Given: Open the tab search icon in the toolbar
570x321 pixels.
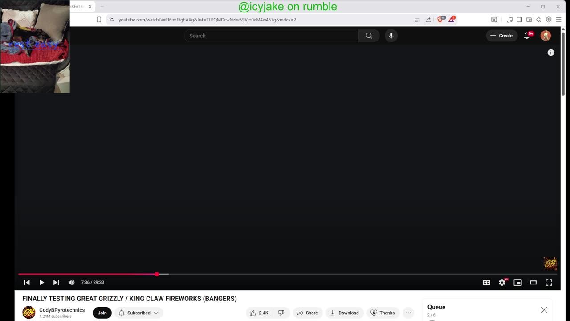Looking at the screenshot, I should (x=494, y=20).
